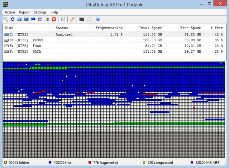Image resolution: width=229 pixels, height=168 pixels.
Task: Run Quick optimization from the toolbar
Action: [x=26, y=19]
